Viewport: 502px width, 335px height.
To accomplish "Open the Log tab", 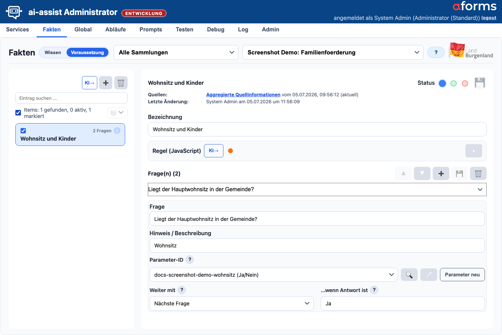I will point(243,30).
